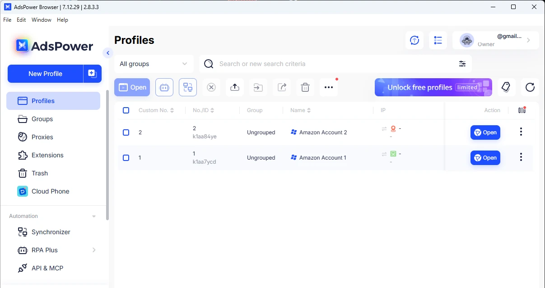Viewport: 545px width, 288px height.
Task: Collapse the Automation section
Action: tap(94, 217)
